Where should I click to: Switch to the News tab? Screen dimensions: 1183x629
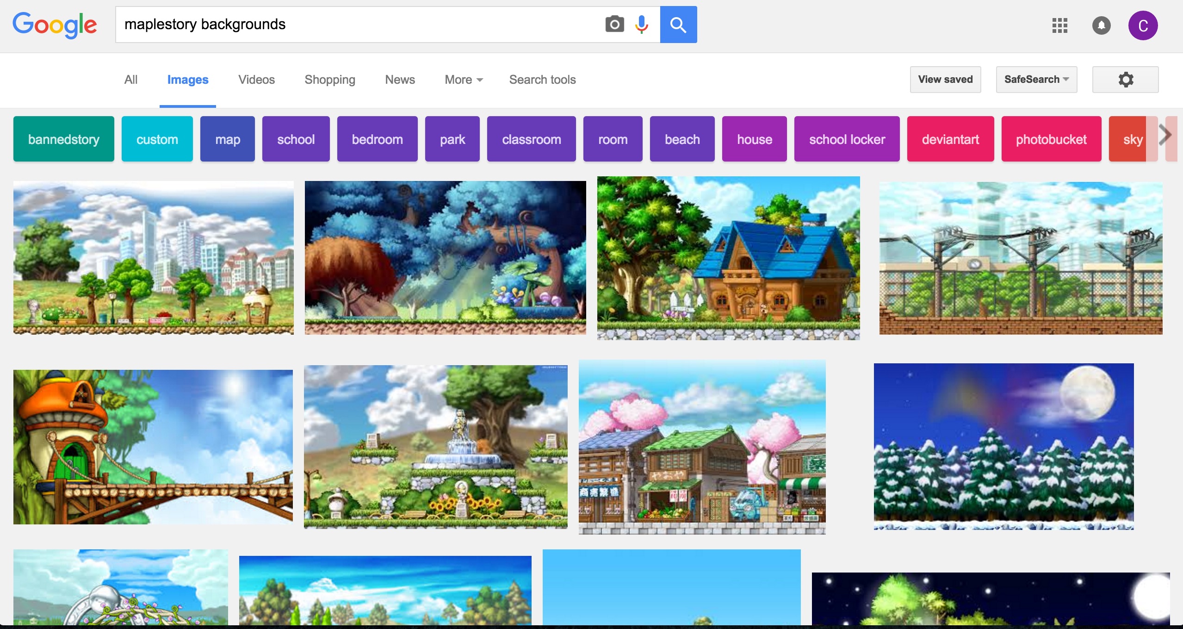[x=400, y=80]
